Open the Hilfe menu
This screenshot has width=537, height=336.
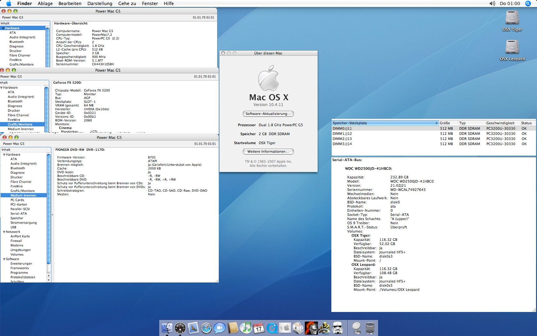pyautogui.click(x=169, y=4)
